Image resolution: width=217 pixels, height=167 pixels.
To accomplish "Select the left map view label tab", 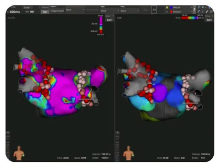I will point(11,17).
